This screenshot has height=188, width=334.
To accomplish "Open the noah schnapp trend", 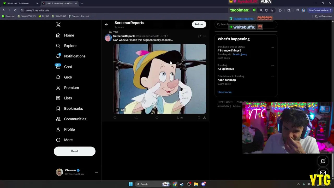I will point(227,80).
